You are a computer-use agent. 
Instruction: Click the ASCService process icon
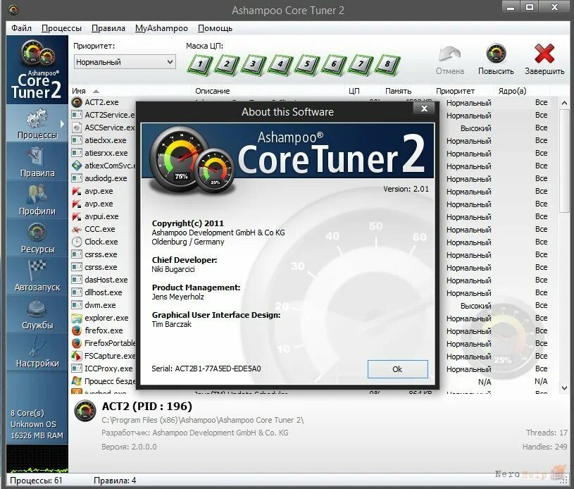tap(77, 128)
